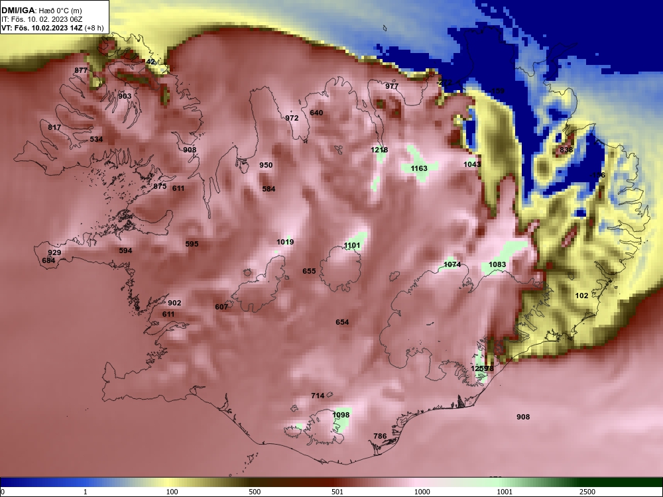This screenshot has height=497, width=663.
Task: Click the 'VT: Fös. 10.02.2023 14Z (+8 h)' line
Action: pyautogui.click(x=52, y=28)
